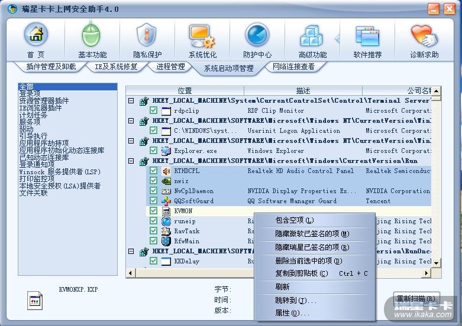Click horizontal scrollbar right arrow
This screenshot has height=326, width=462.
click(x=426, y=273)
